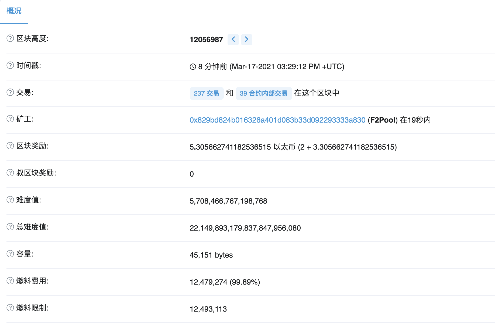The height and width of the screenshot is (324, 495).
Task: Go to the next block with right chevron
Action: [247, 39]
